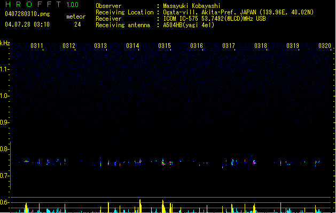Click the kHz axis unit label

coord(5,43)
